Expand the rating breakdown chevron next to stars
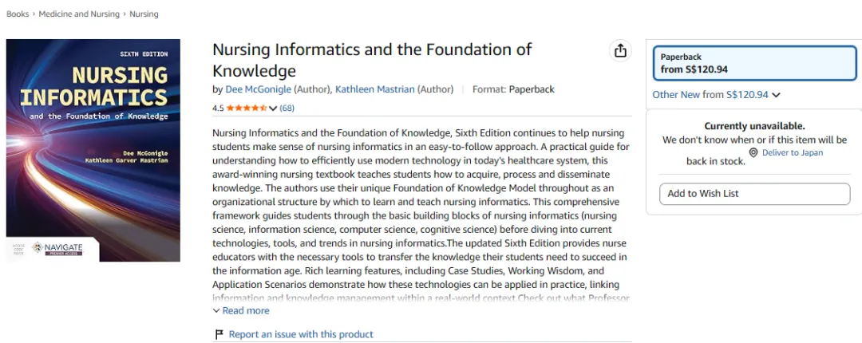Image resolution: width=862 pixels, height=343 pixels. click(273, 108)
